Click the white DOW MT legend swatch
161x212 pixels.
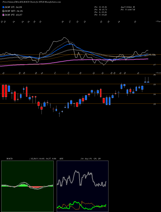[3, 11]
